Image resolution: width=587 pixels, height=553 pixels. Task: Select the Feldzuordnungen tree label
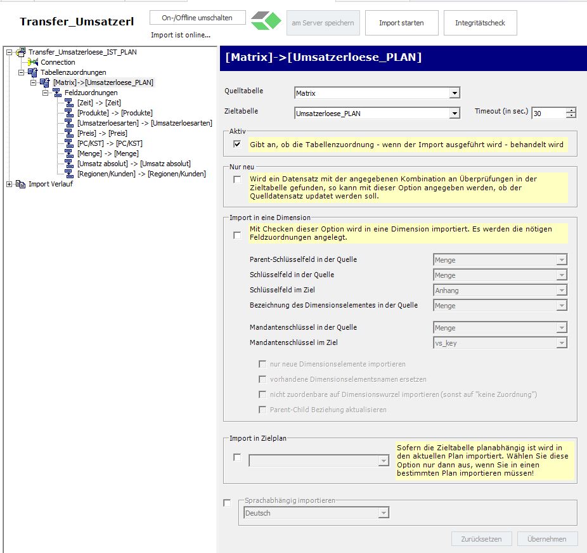(x=91, y=93)
